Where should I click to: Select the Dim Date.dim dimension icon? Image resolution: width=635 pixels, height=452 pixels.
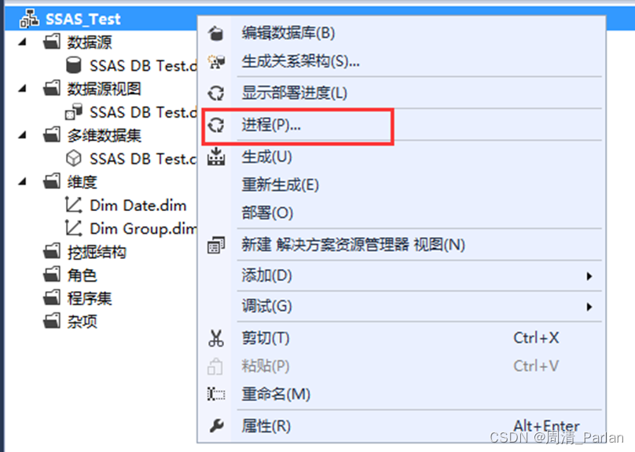pyautogui.click(x=72, y=205)
